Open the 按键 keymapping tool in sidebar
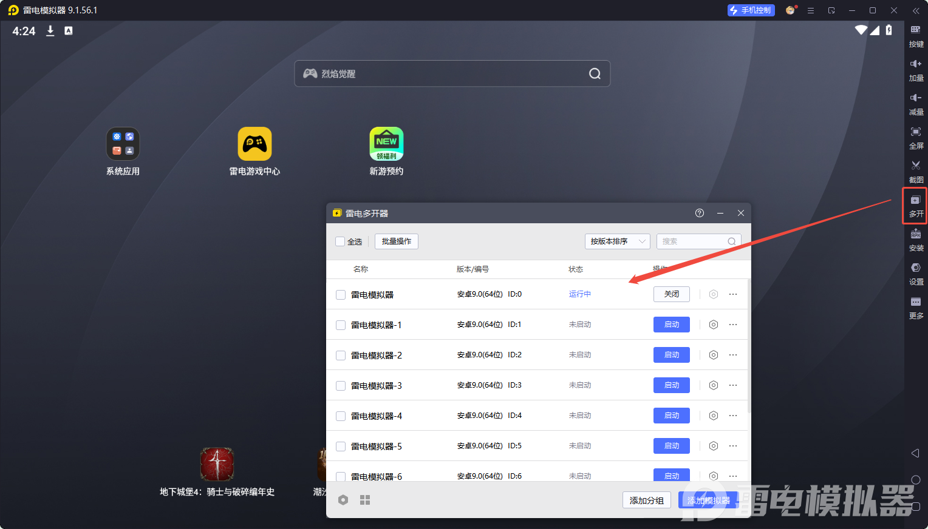 tap(916, 36)
